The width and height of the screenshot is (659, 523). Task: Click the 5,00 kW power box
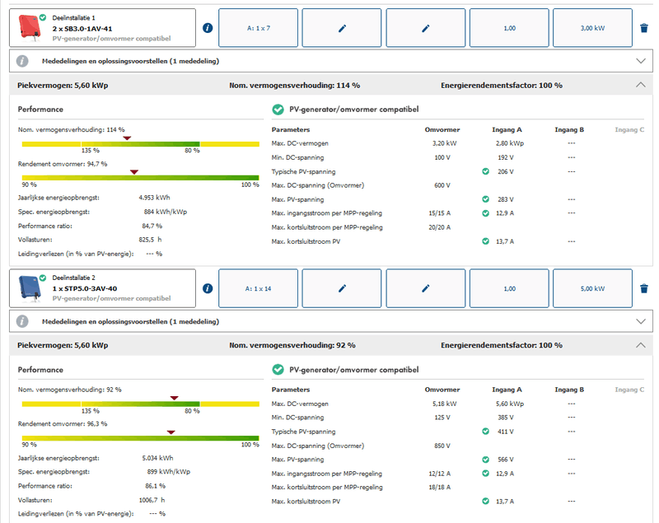[593, 289]
